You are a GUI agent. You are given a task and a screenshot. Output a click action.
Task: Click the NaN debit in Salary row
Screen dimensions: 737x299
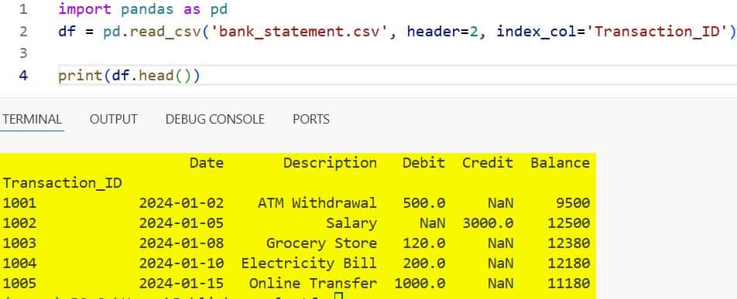coord(433,223)
